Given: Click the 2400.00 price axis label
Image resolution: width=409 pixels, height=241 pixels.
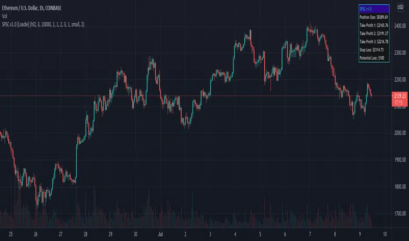Looking at the screenshot, I should (x=400, y=26).
